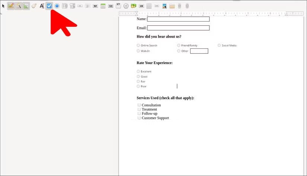Check the Consultation checkbox

(x=139, y=105)
